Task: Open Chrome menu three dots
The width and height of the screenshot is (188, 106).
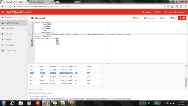Action: pos(185,6)
